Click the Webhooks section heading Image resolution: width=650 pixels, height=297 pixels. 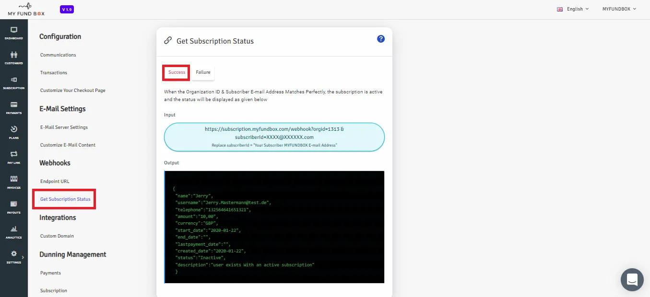pos(55,163)
